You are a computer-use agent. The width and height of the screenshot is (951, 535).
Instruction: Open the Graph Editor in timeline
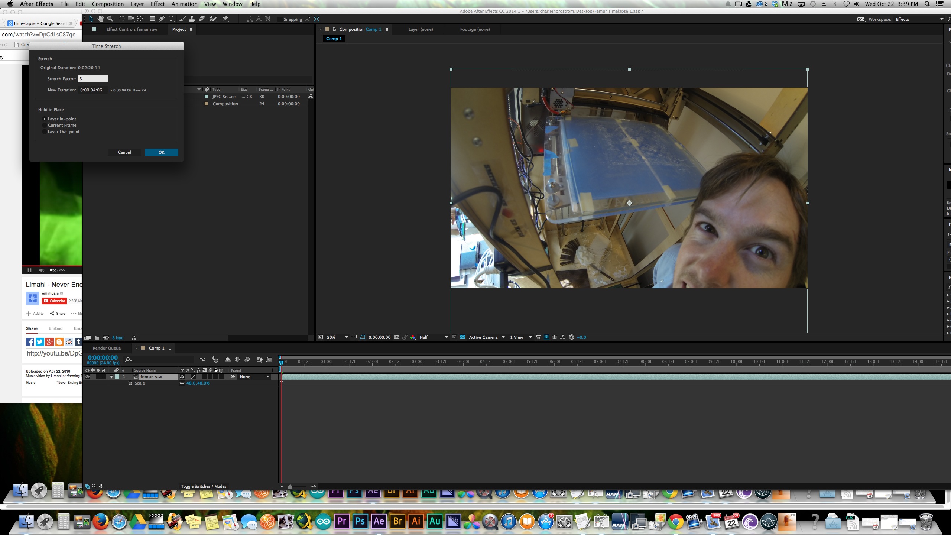point(269,360)
